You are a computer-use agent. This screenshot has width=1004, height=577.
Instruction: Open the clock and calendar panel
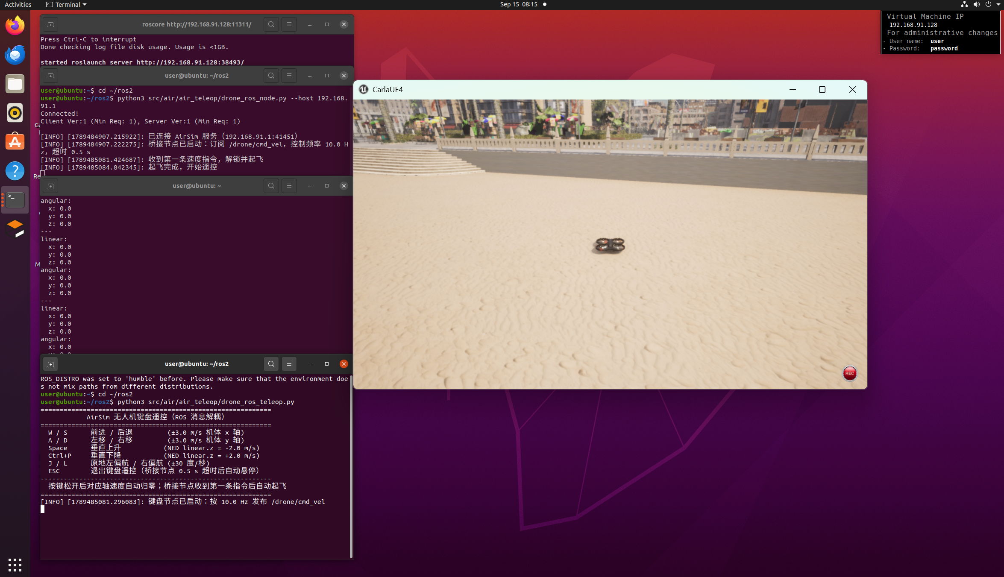[x=519, y=4]
